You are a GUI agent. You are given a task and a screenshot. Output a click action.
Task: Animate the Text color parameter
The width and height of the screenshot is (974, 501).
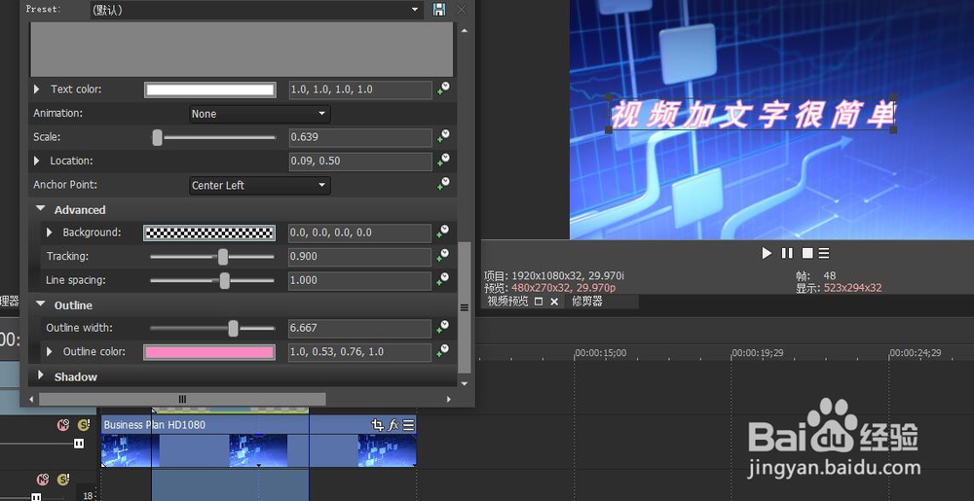pyautogui.click(x=443, y=89)
